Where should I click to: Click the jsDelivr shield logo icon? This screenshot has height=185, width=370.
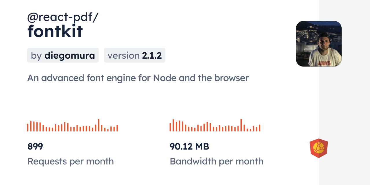click(319, 148)
